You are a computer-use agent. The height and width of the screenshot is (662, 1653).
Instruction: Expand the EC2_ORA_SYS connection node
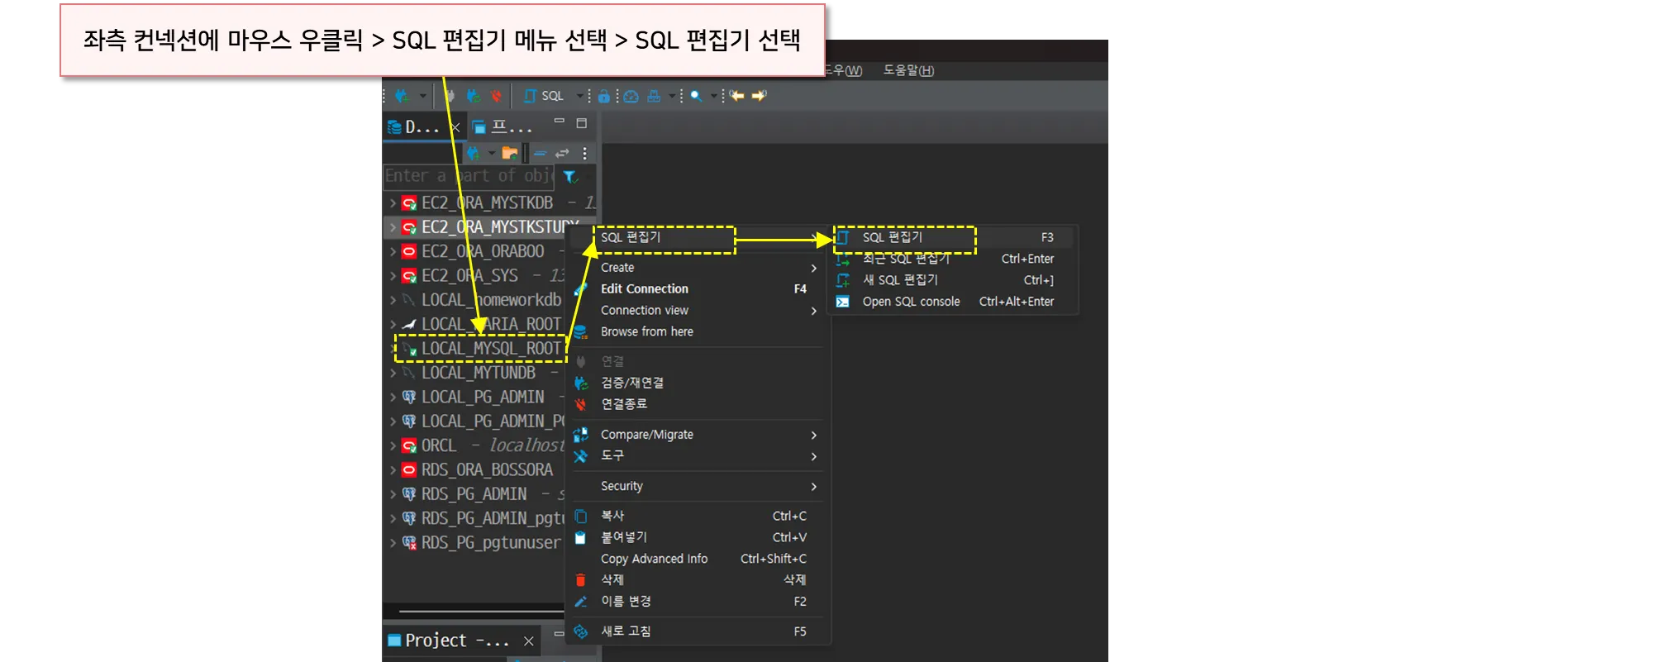click(x=393, y=275)
